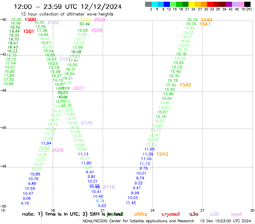Click the timestamp 15 Dec 15:03:00 UTC 2024
The image size is (255, 224).
coord(226,221)
